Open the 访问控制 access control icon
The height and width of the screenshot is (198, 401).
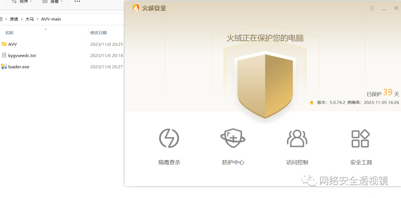[x=297, y=138]
